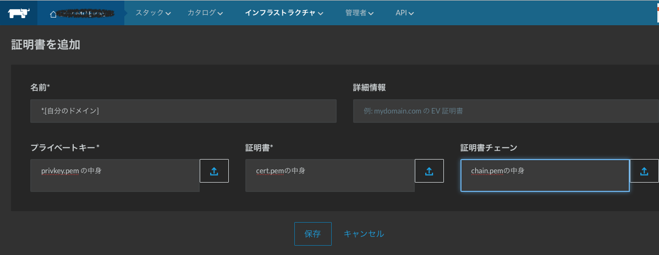Viewport: 659px width, 255px height.
Task: Upload file for 証明書 field
Action: 429,171
